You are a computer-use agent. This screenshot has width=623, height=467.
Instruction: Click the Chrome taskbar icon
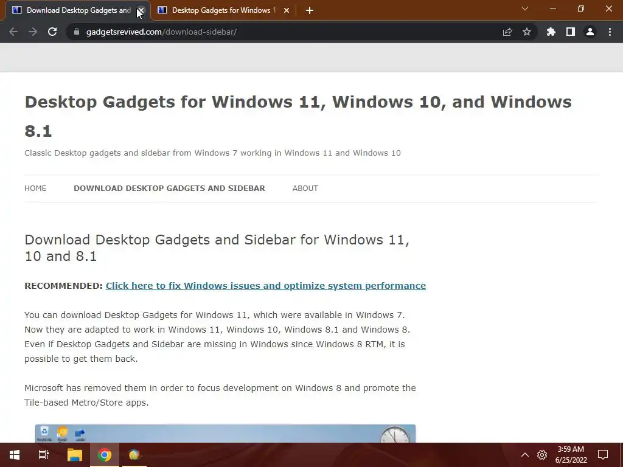(105, 455)
